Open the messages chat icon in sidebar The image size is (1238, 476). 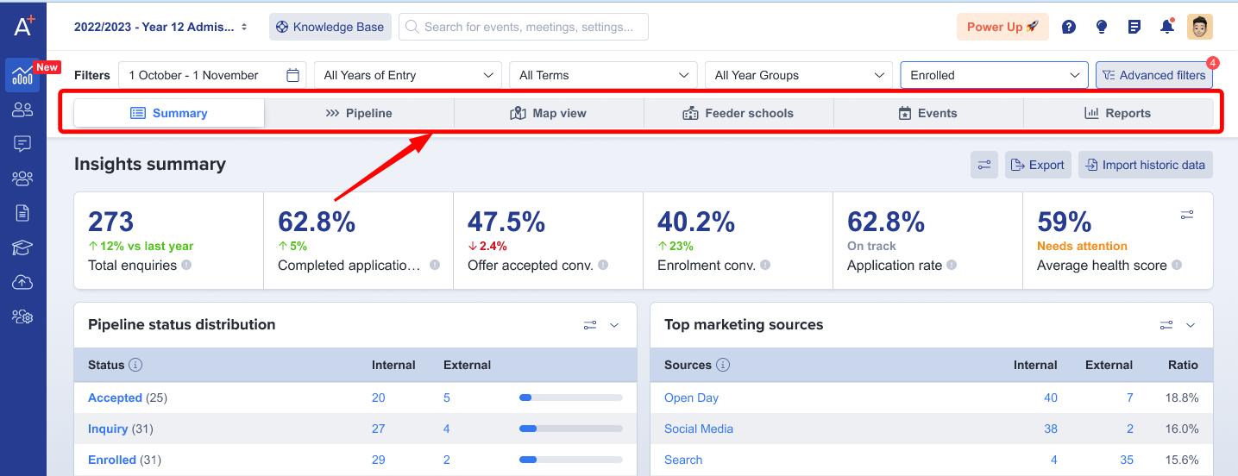[22, 144]
